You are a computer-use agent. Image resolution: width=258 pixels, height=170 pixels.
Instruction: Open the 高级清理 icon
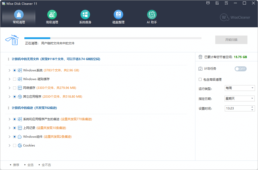tap(52, 15)
